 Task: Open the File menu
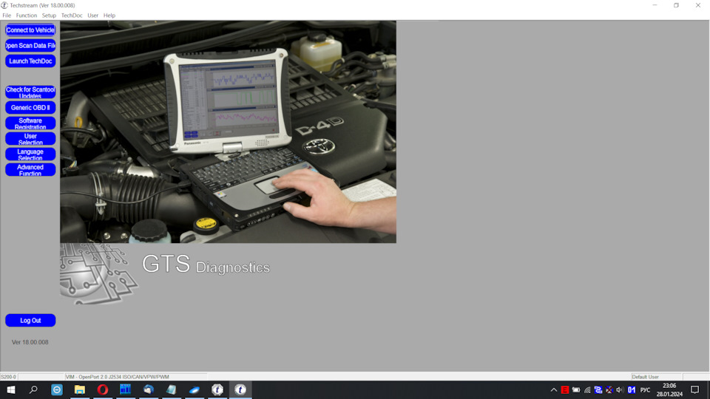coord(7,16)
